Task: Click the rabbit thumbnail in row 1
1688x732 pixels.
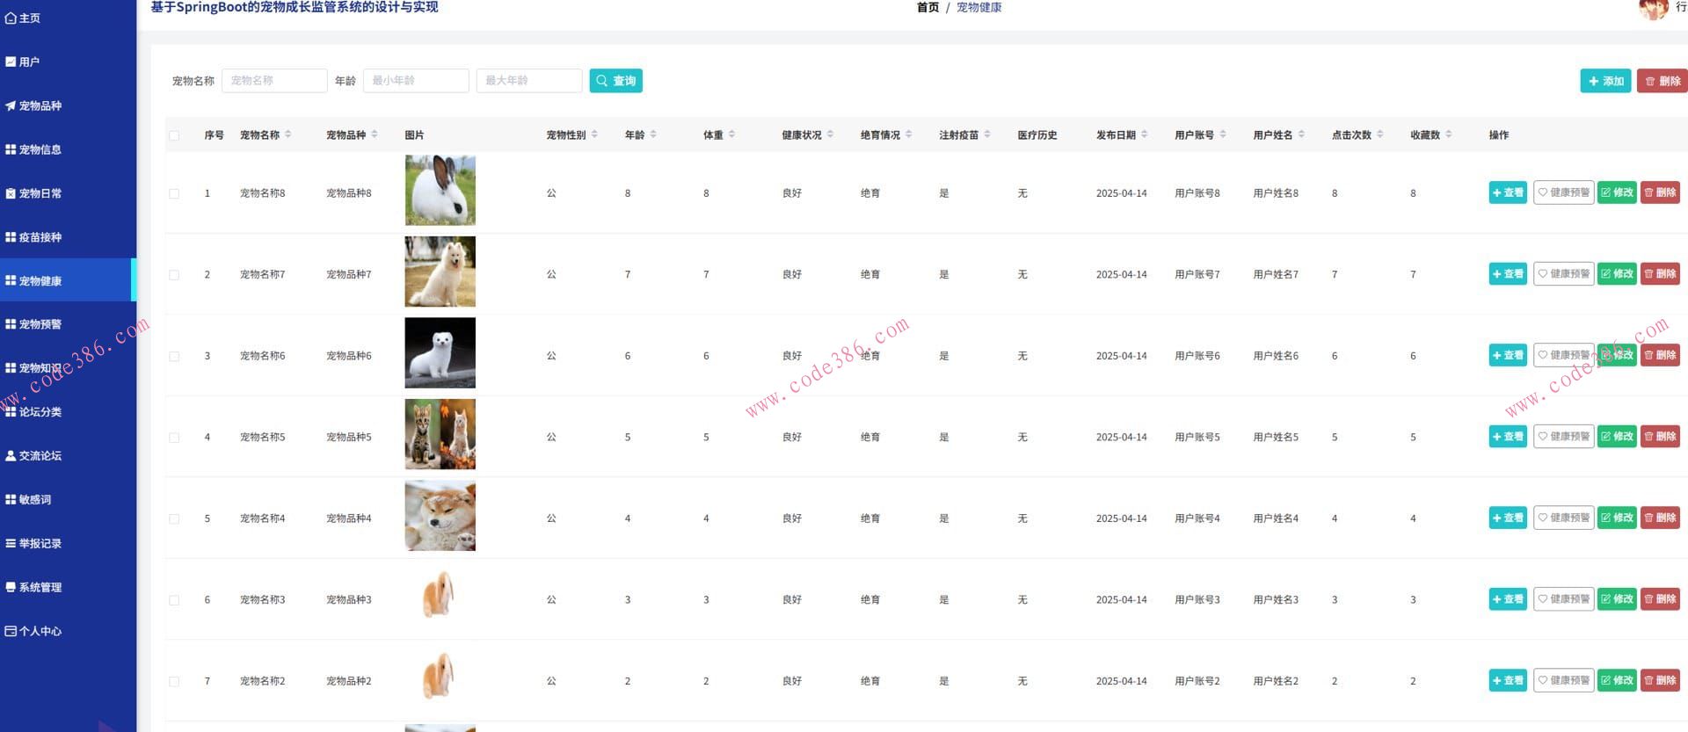Action: pyautogui.click(x=440, y=191)
